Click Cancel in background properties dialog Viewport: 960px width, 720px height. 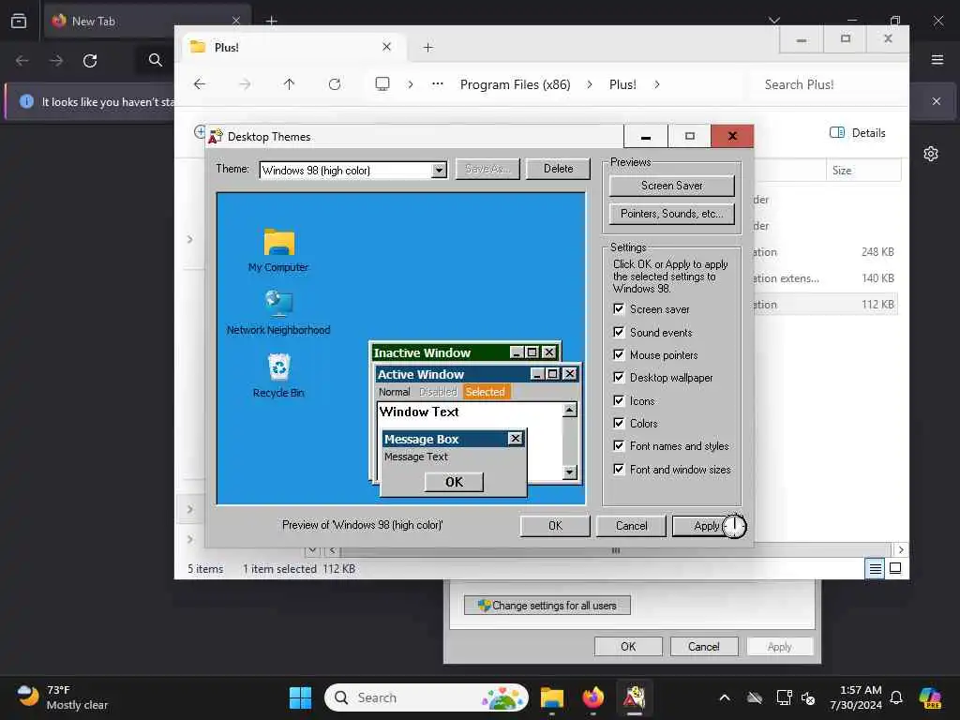pos(704,647)
